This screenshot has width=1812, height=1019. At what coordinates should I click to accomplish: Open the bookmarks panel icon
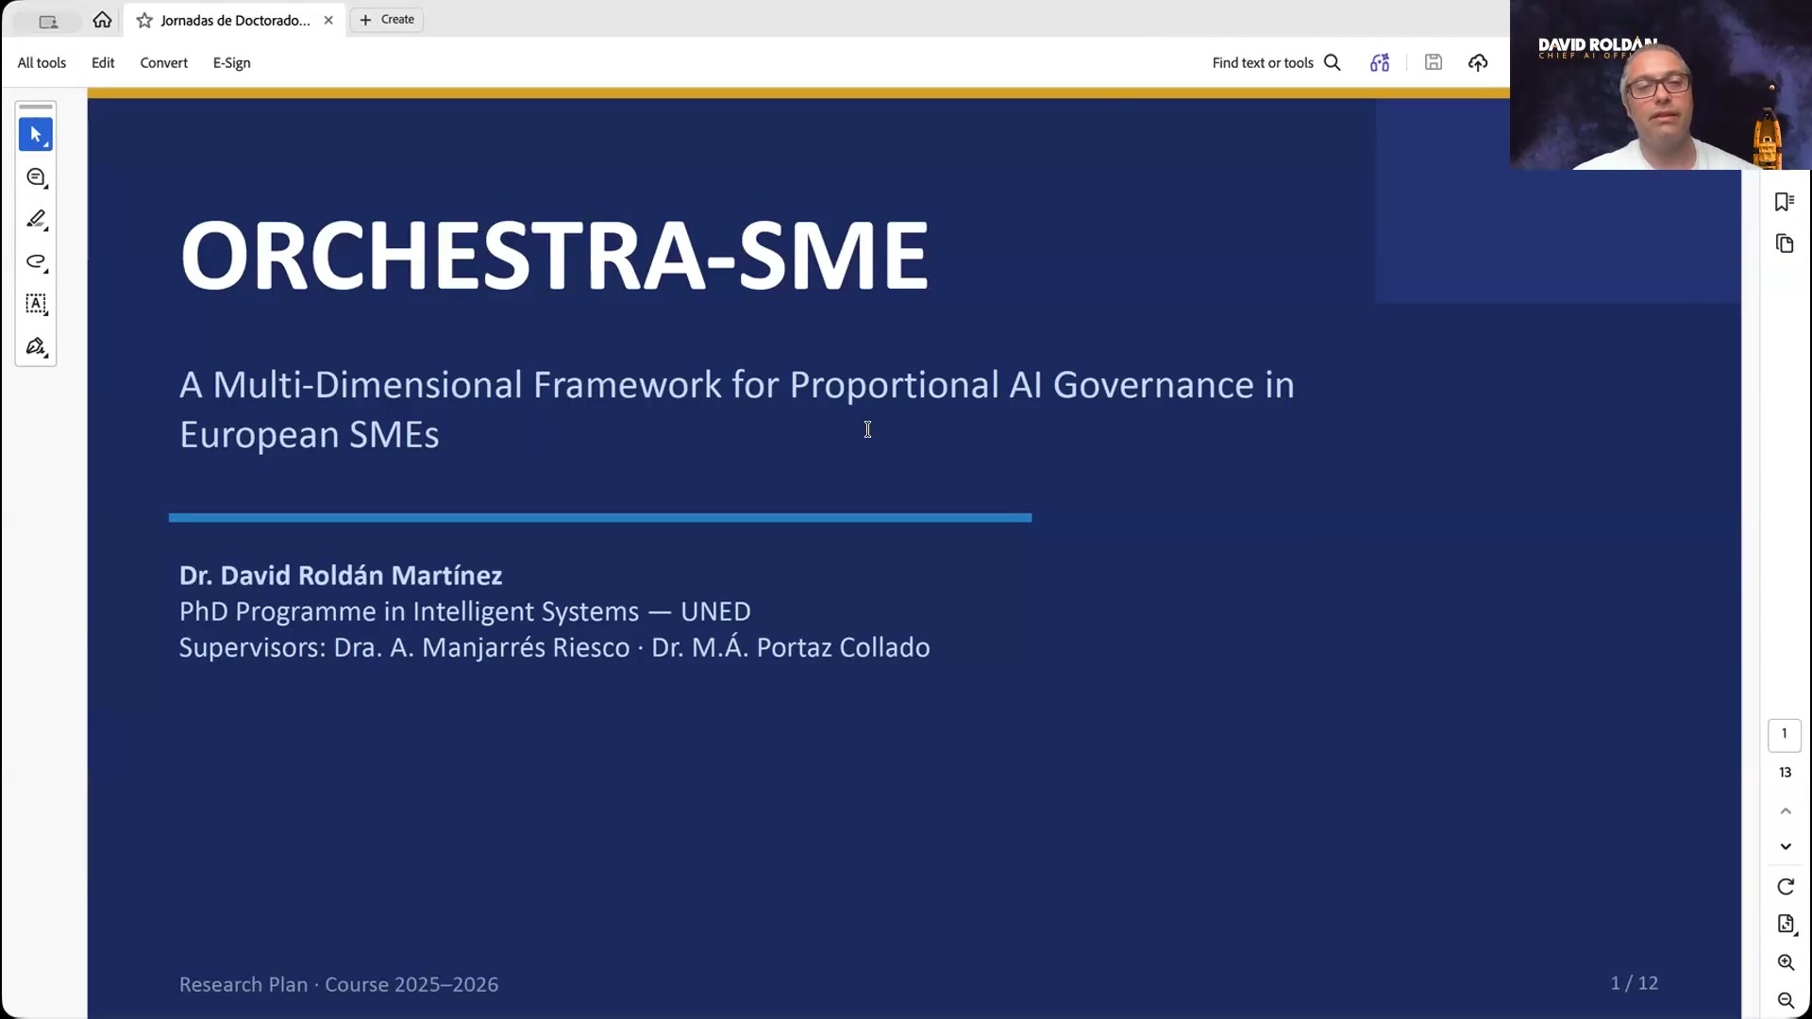pyautogui.click(x=1784, y=202)
